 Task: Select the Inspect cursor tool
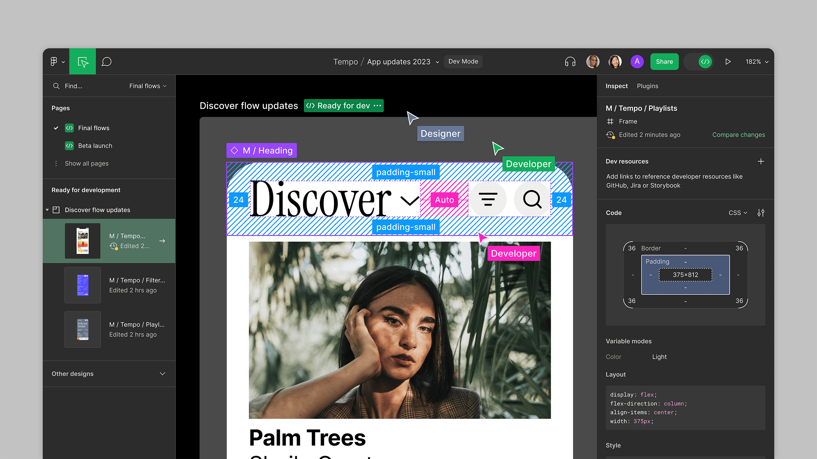82,61
